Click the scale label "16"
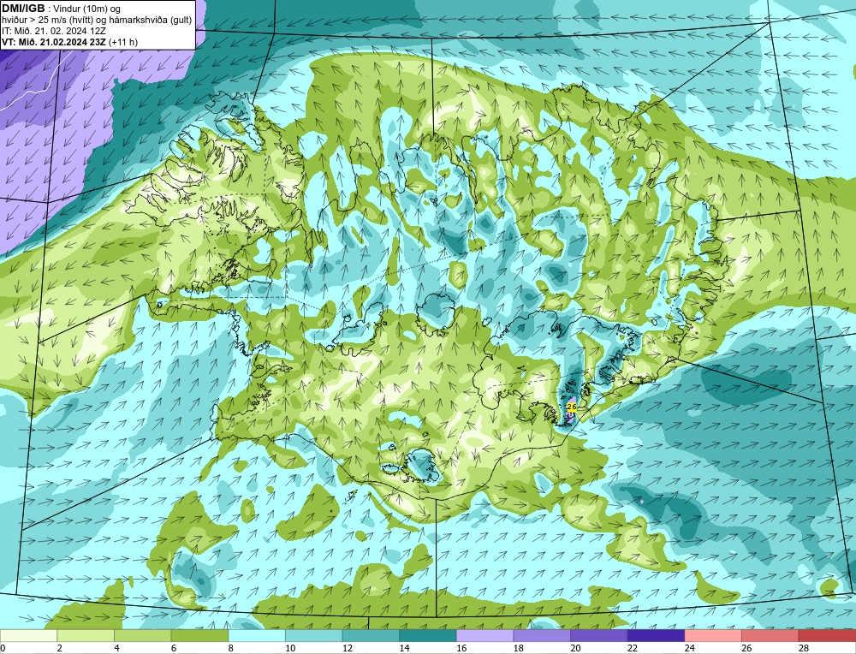Image resolution: width=856 pixels, height=654 pixels. coord(461,648)
